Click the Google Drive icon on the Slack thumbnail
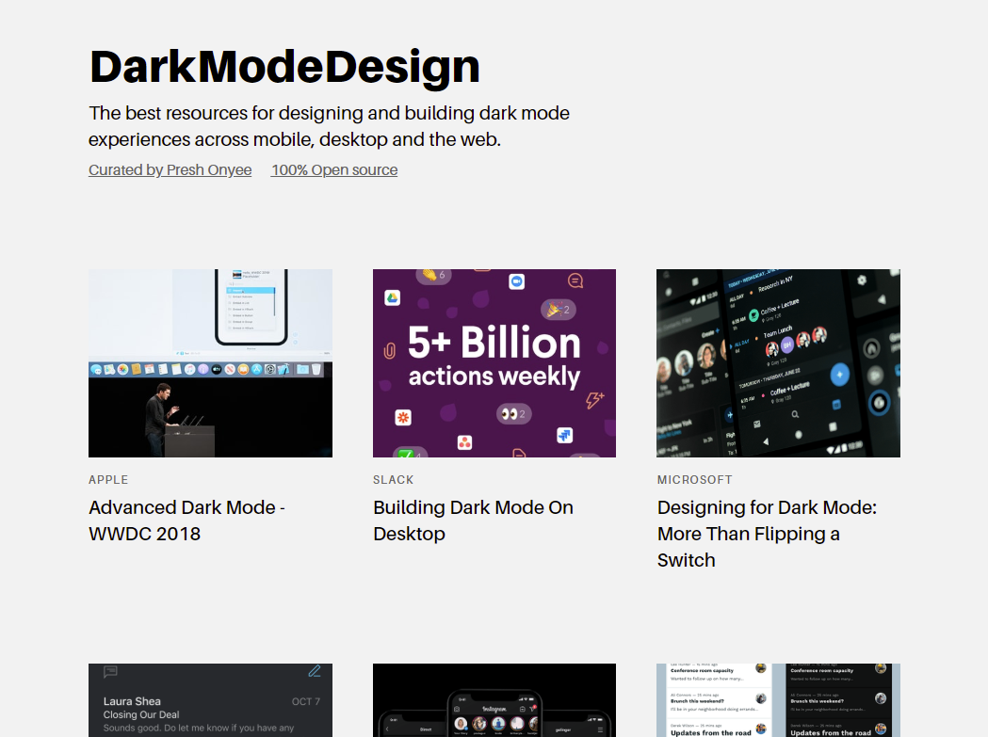Screen dimensions: 988x737 click(x=393, y=297)
